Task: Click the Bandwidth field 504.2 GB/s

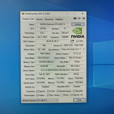Action: click(x=75, y=66)
